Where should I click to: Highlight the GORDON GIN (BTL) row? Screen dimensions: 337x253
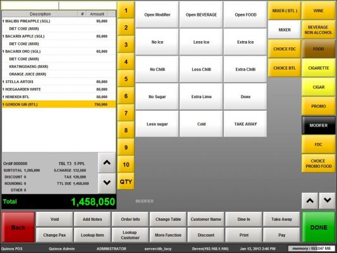click(59, 104)
